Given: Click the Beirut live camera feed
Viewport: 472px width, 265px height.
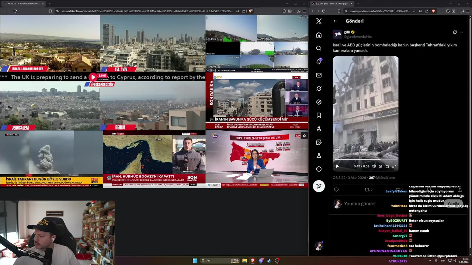Looking at the screenshot, I should [153, 106].
